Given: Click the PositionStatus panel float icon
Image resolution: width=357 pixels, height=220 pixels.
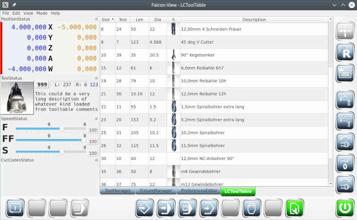Looking at the screenshot, I should (x=96, y=19).
